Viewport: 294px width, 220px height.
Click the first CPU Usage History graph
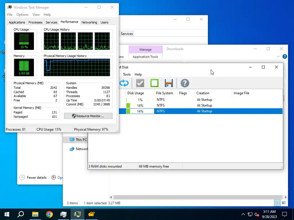(x=51, y=41)
